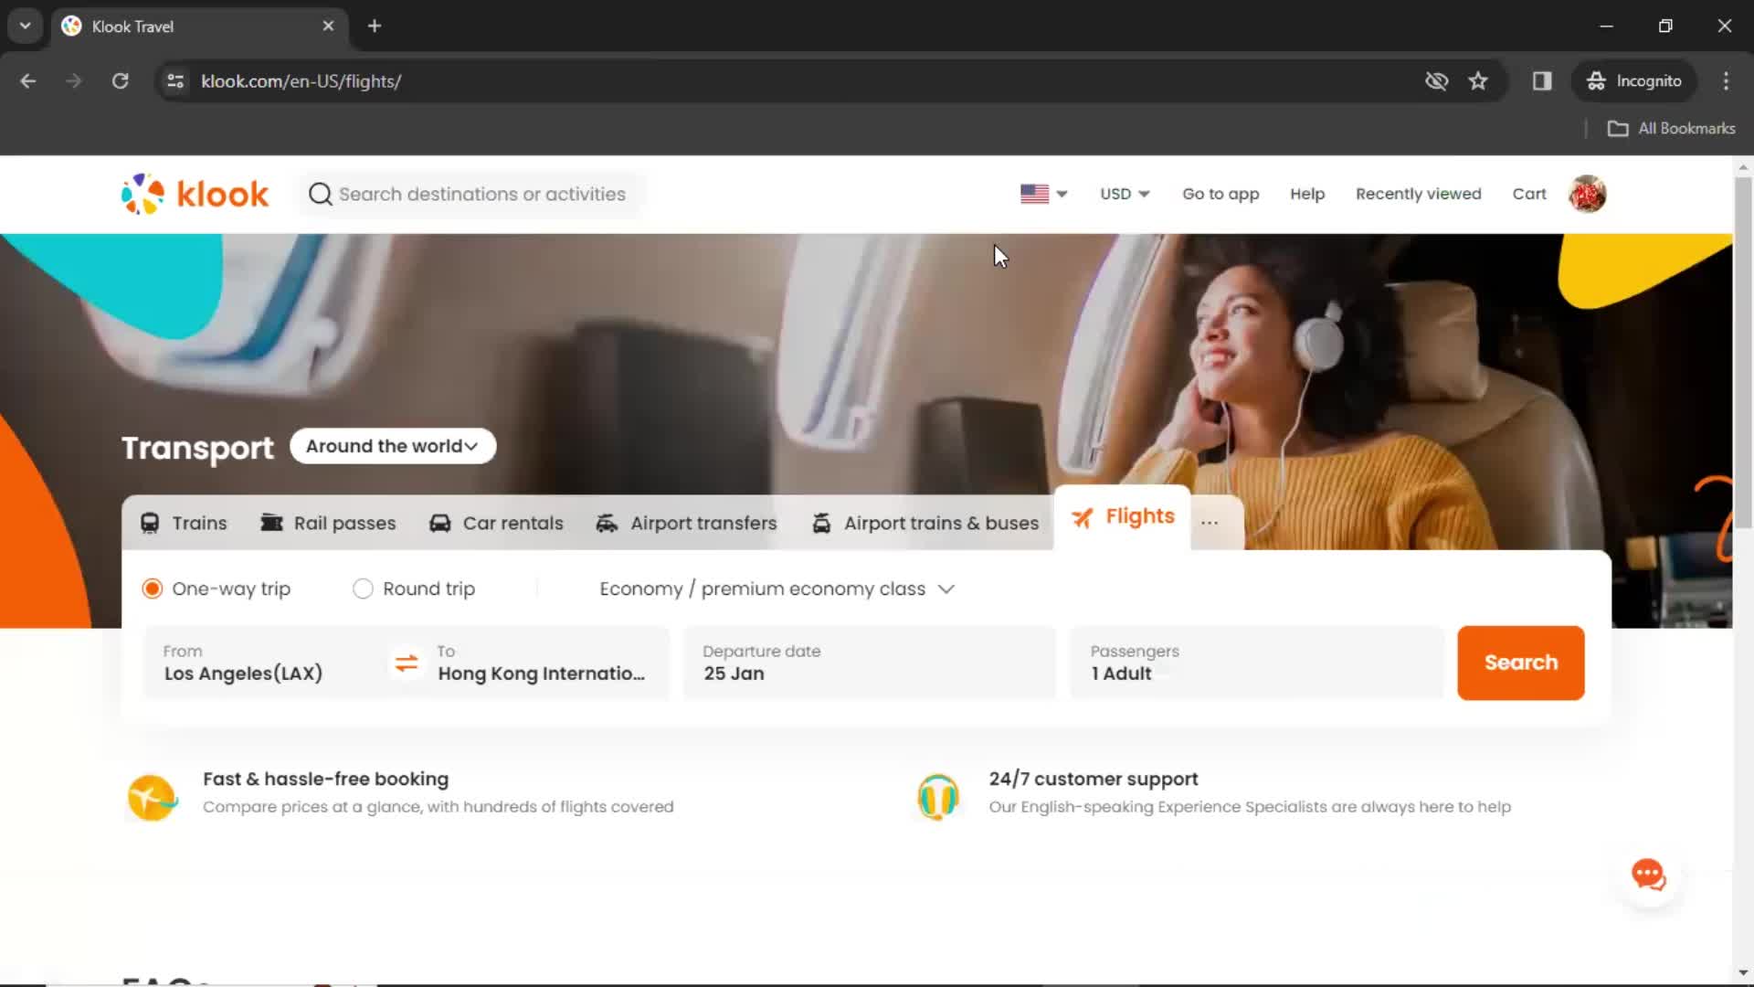Click the orange Search button
The image size is (1754, 987).
tap(1520, 662)
